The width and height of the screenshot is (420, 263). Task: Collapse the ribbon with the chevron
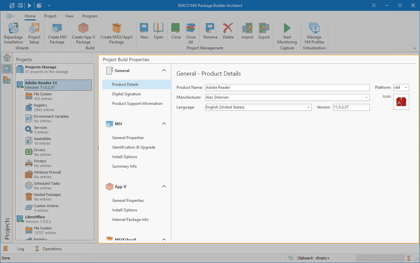pyautogui.click(x=415, y=48)
